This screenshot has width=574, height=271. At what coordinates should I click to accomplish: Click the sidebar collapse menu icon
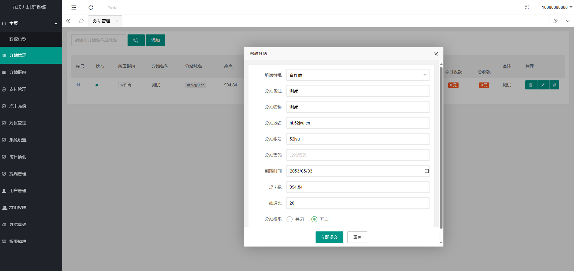pos(74,8)
